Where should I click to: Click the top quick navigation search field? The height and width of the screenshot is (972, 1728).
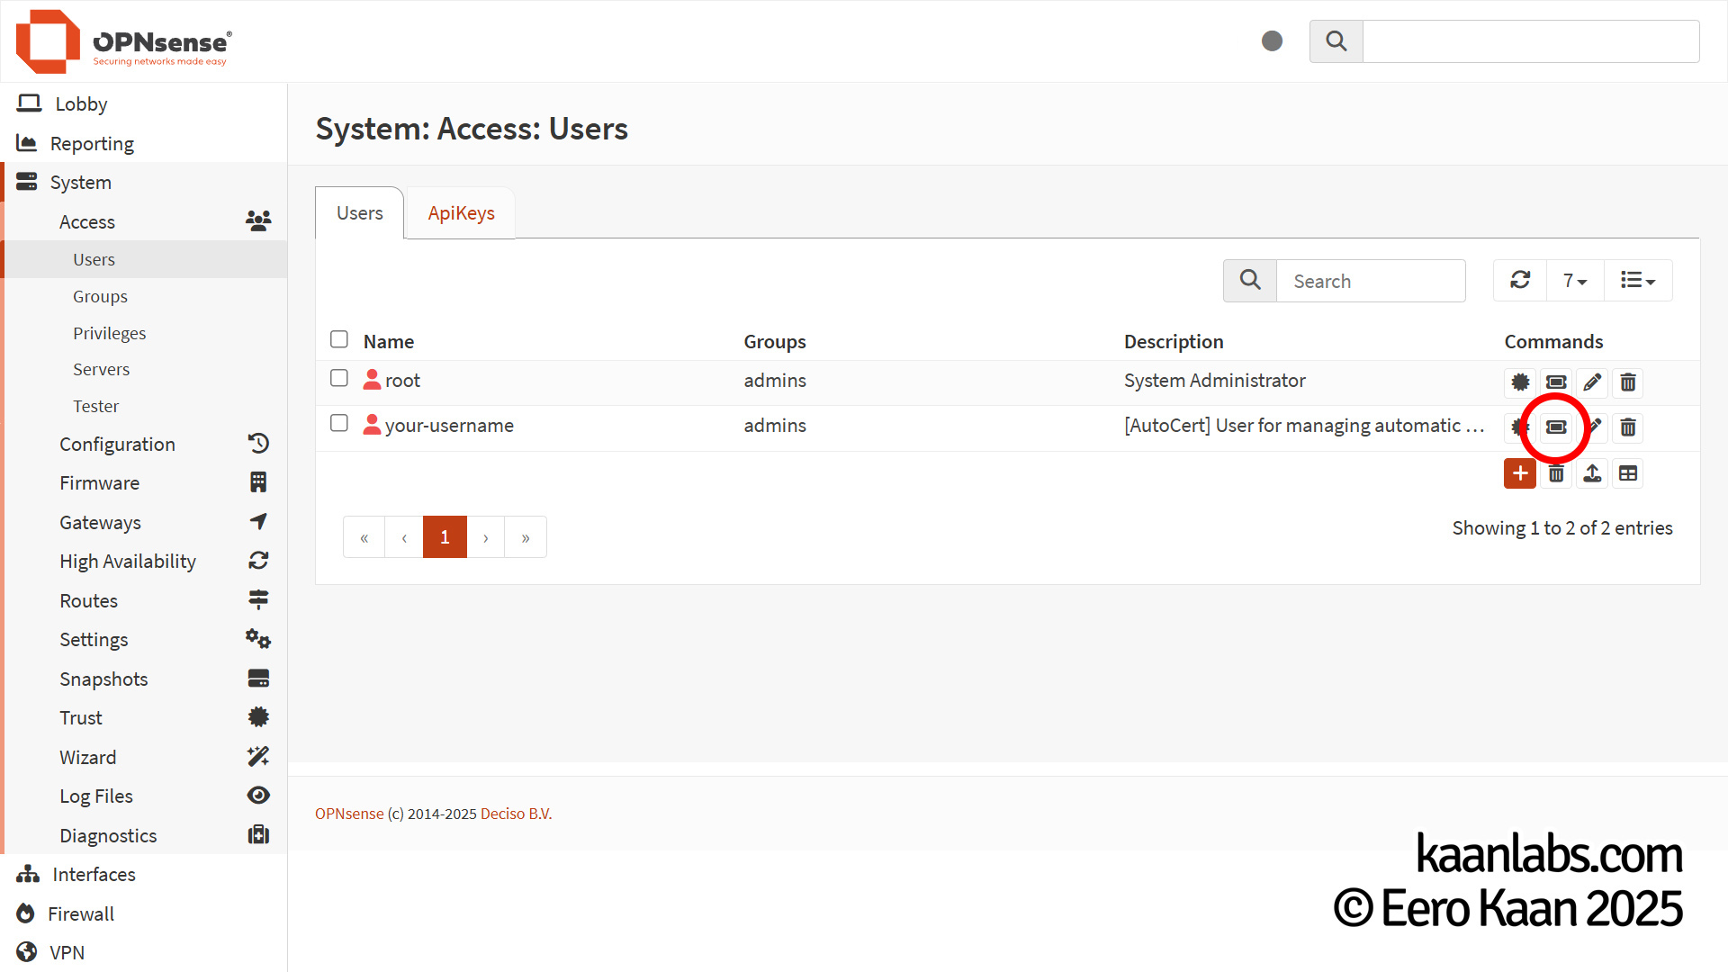[1531, 41]
